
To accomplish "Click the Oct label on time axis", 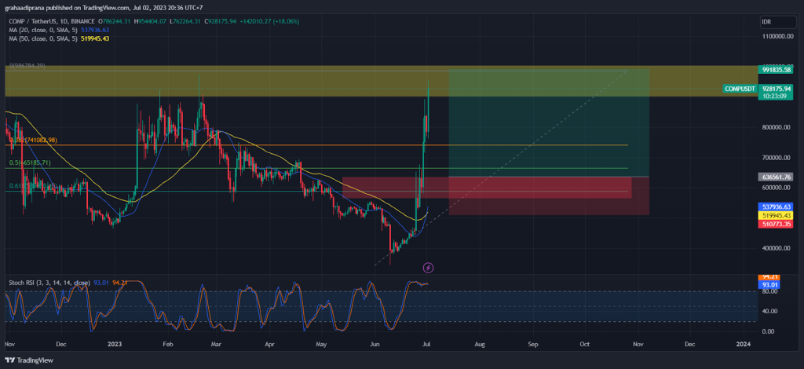I will (585, 345).
